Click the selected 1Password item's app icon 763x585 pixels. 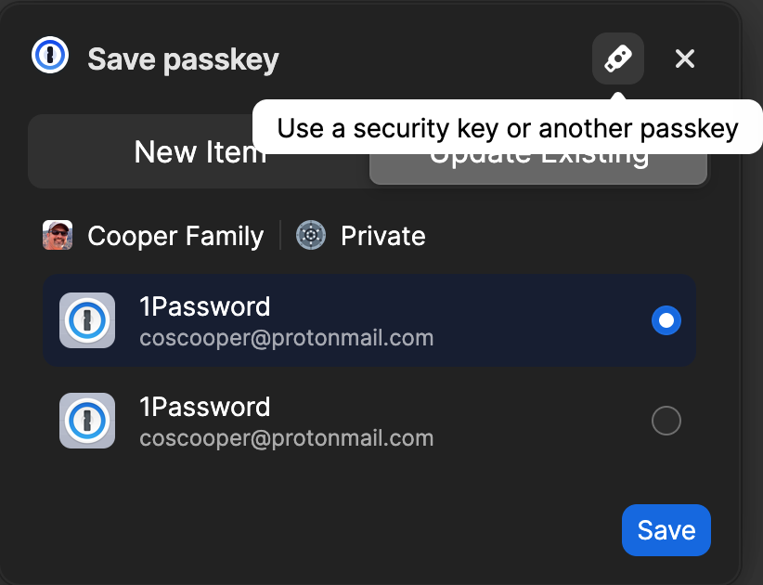point(87,320)
